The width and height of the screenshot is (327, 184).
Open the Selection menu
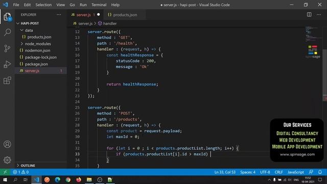[43, 5]
